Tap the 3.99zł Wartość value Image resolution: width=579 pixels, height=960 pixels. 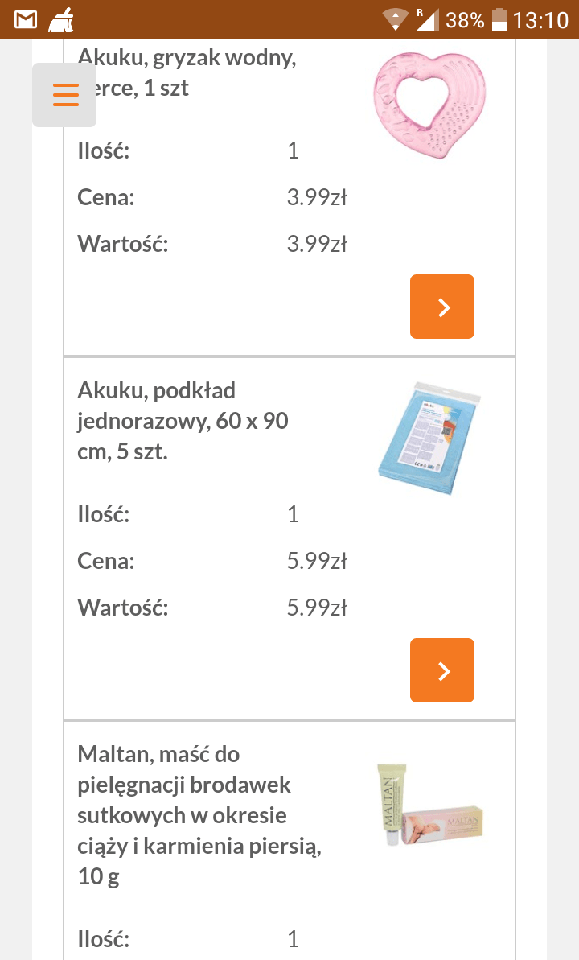coord(317,244)
